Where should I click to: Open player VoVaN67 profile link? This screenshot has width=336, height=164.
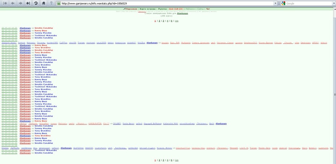click(132, 43)
